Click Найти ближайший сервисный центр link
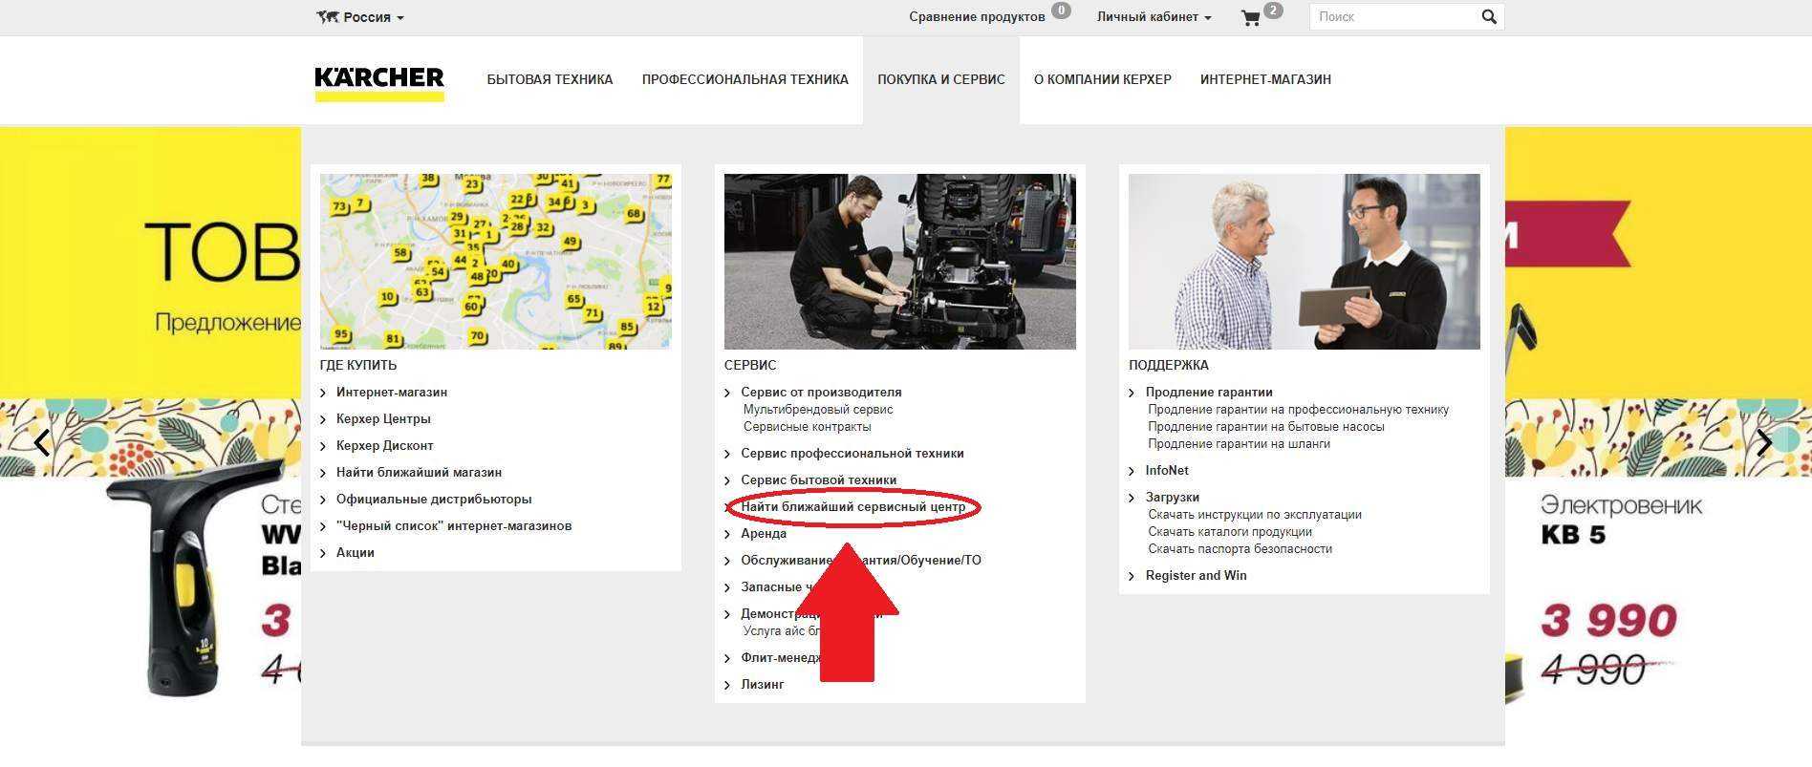 (x=852, y=507)
